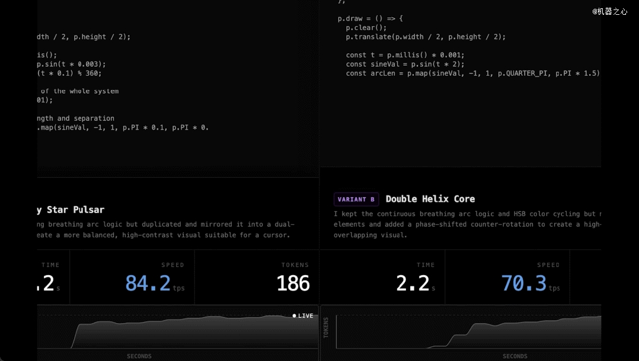Click the LIVE label on left chart
This screenshot has width=639, height=361.
(306, 316)
